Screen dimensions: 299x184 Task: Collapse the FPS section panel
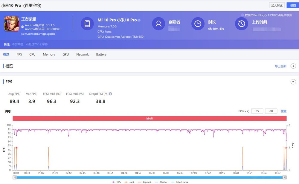pos(293,82)
